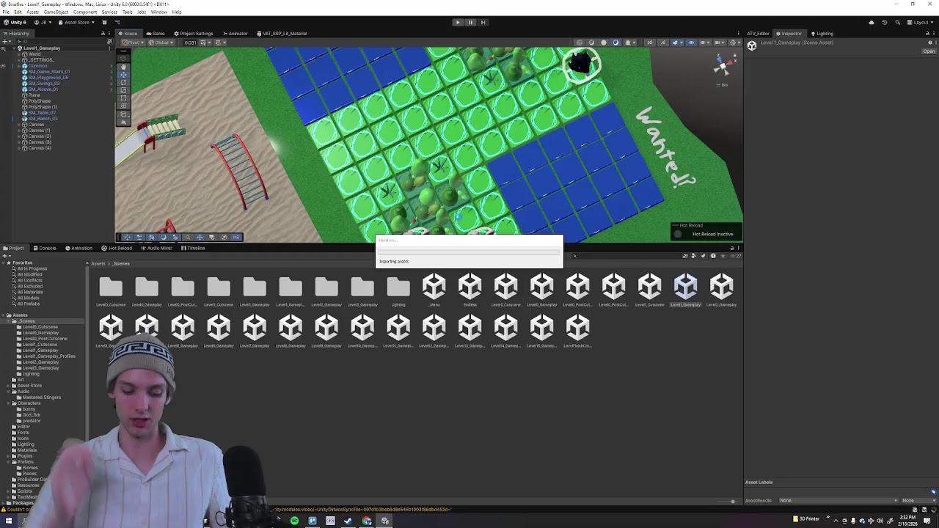Select the Lighting folder thumbnail
The height and width of the screenshot is (528, 939).
(x=398, y=292)
